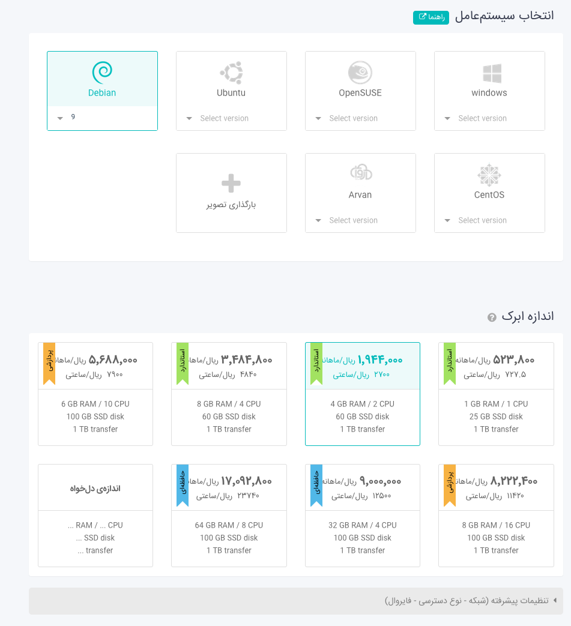This screenshot has width=571, height=626.
Task: Click the ... RAM / ... CPU custom specs
Action: click(95, 525)
